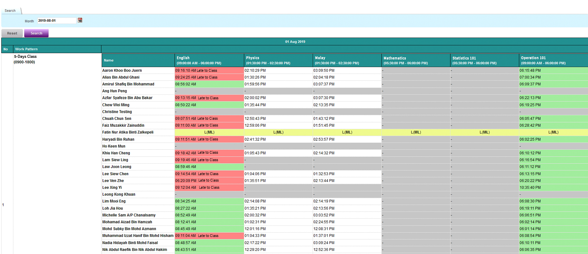Open the calendar date picker icon
Image resolution: width=588 pixels, height=254 pixels.
click(80, 20)
